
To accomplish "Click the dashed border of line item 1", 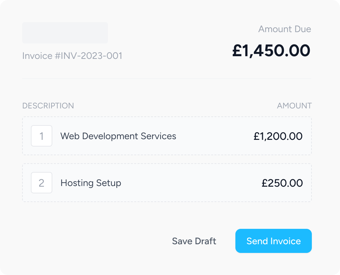I will point(167,117).
